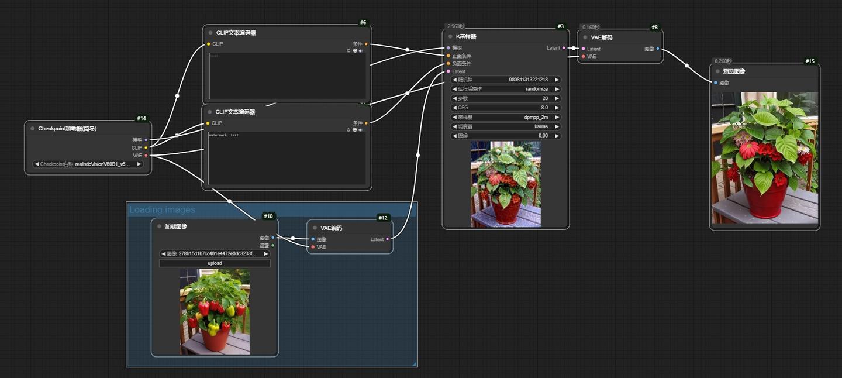
Task: Click the 降噪 slider value 0.60
Action: coord(506,136)
